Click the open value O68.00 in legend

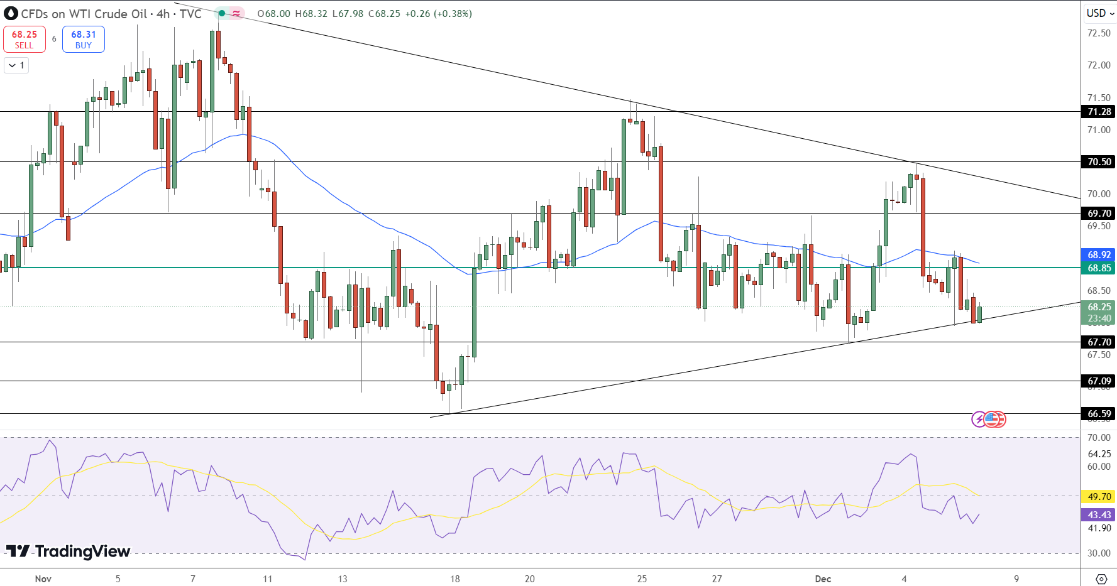point(274,14)
